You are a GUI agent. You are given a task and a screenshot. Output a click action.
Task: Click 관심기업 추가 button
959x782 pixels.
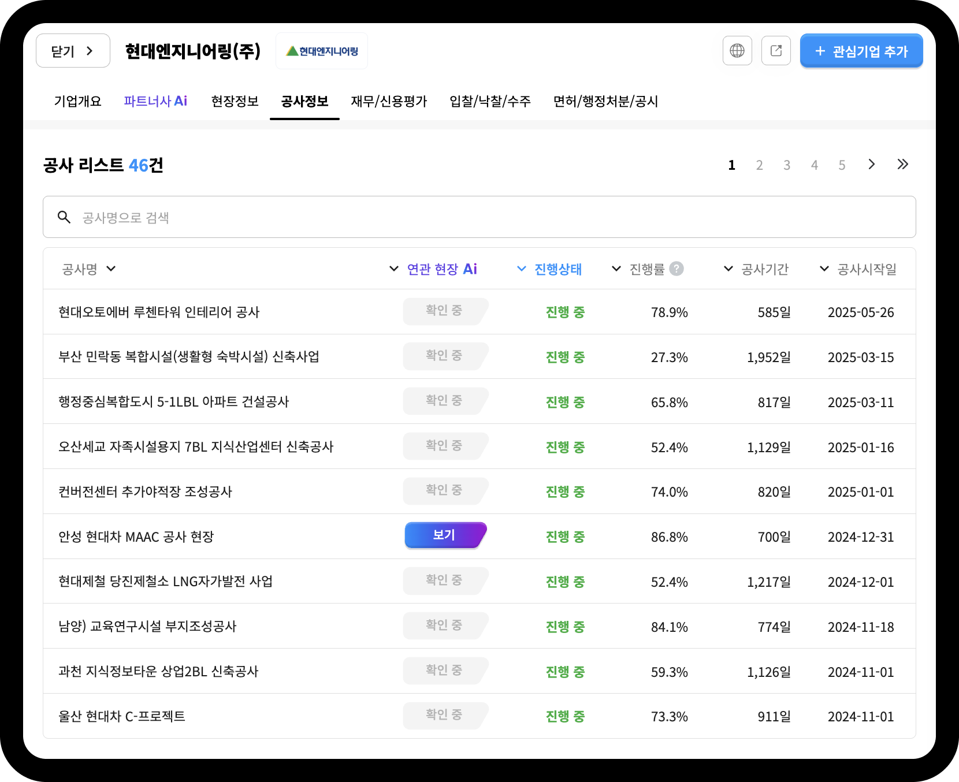pyautogui.click(x=861, y=51)
